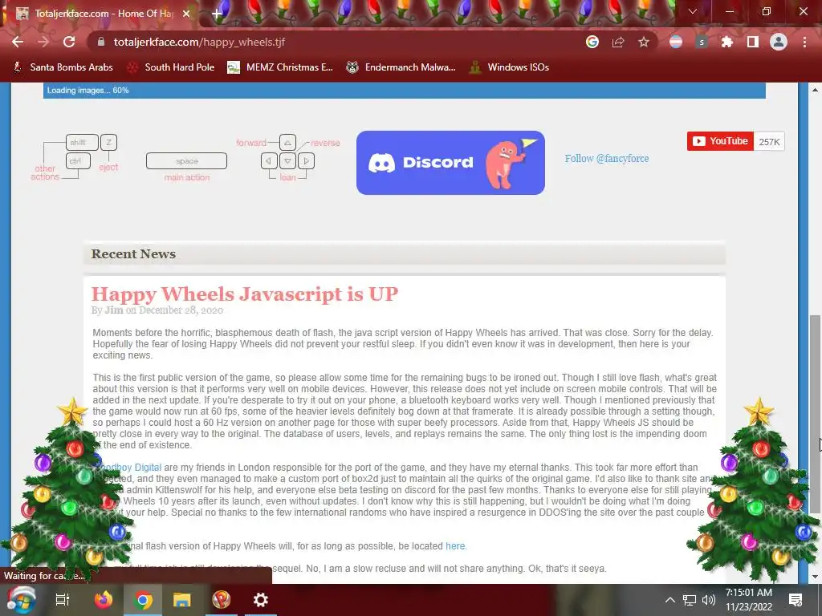Open the notification center icon

coord(796,600)
